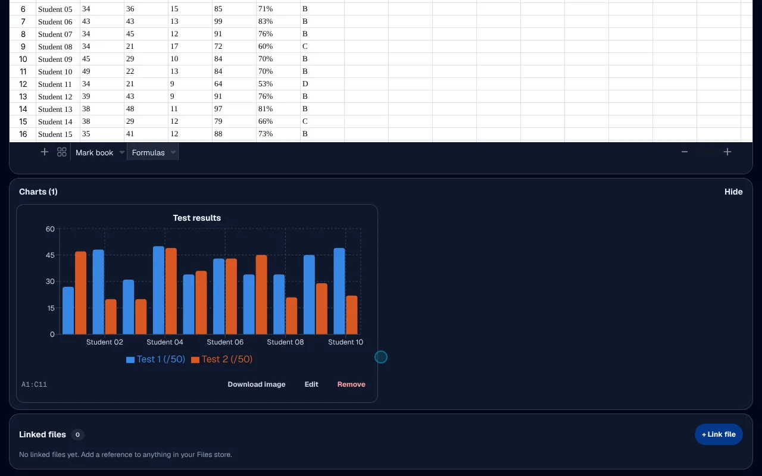Click the Linked files count badge 0

coord(77,435)
